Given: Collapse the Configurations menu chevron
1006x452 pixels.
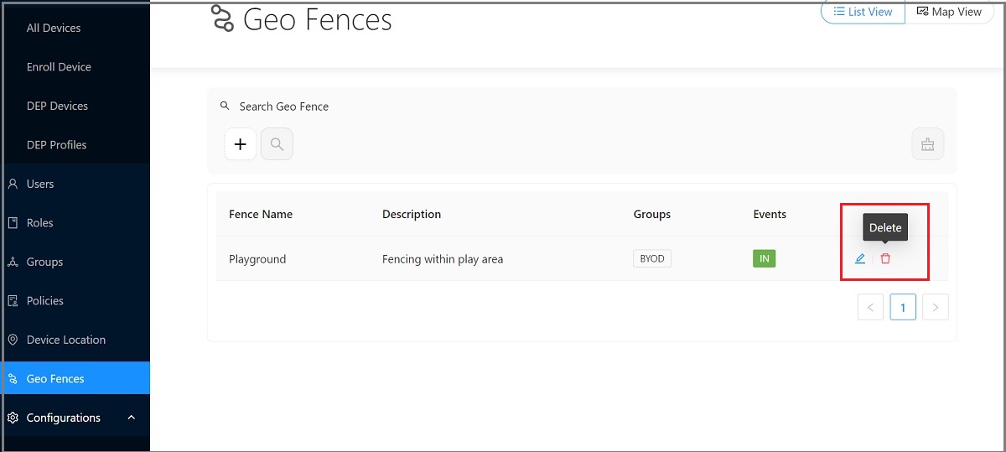Looking at the screenshot, I should coord(132,418).
